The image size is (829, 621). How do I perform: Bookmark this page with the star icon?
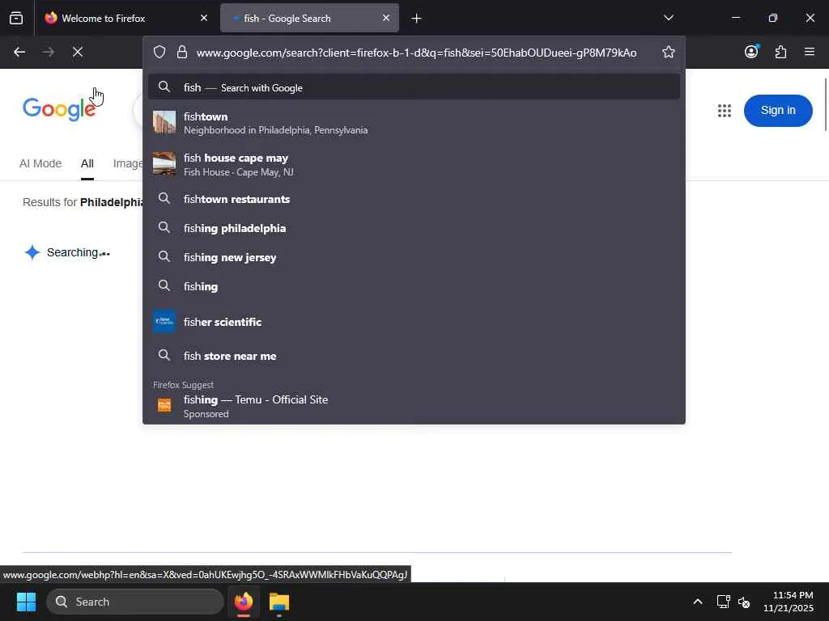pos(668,52)
